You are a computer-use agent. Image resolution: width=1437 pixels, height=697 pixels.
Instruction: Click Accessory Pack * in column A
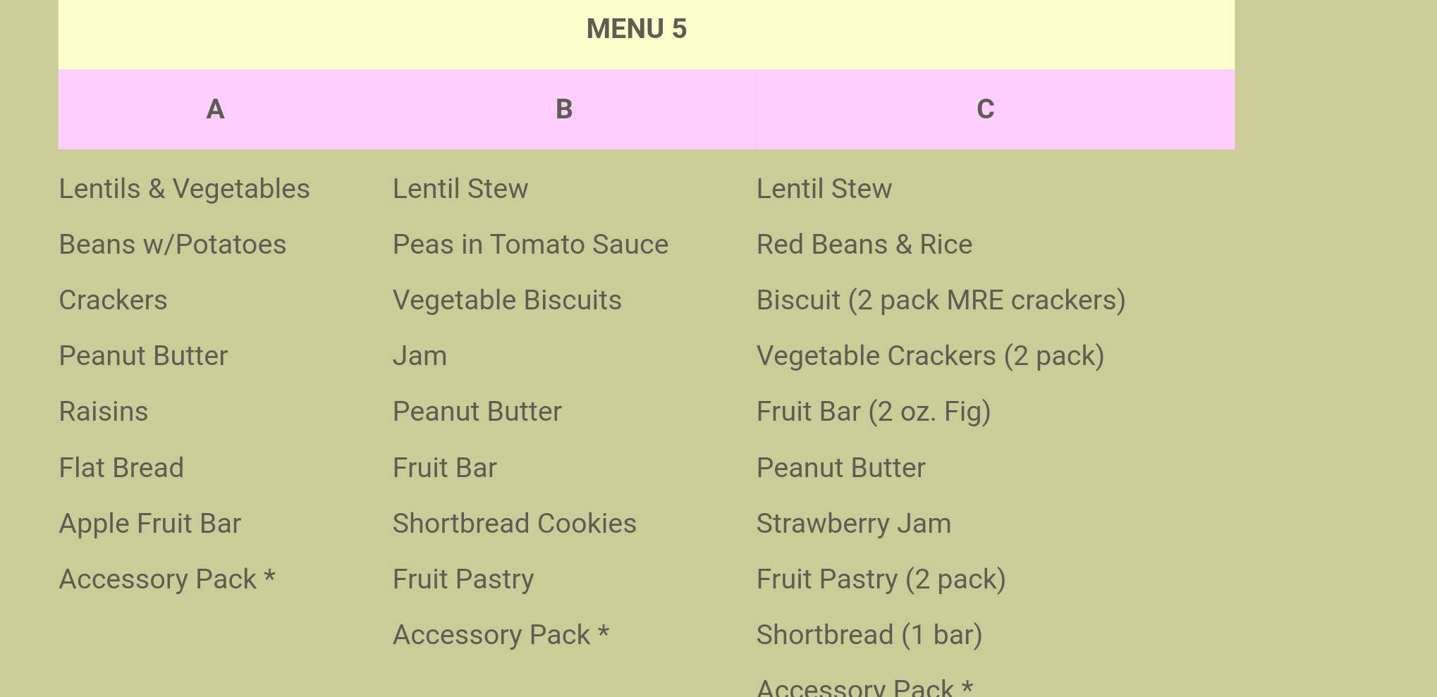point(167,579)
